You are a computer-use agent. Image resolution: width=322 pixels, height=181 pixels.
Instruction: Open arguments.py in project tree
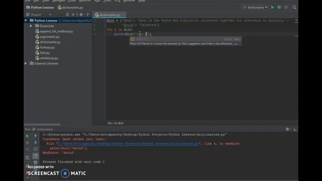(47, 37)
